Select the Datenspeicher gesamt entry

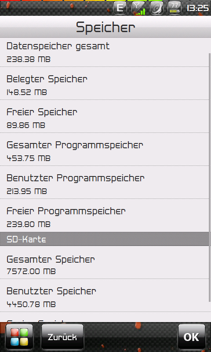[104, 52]
